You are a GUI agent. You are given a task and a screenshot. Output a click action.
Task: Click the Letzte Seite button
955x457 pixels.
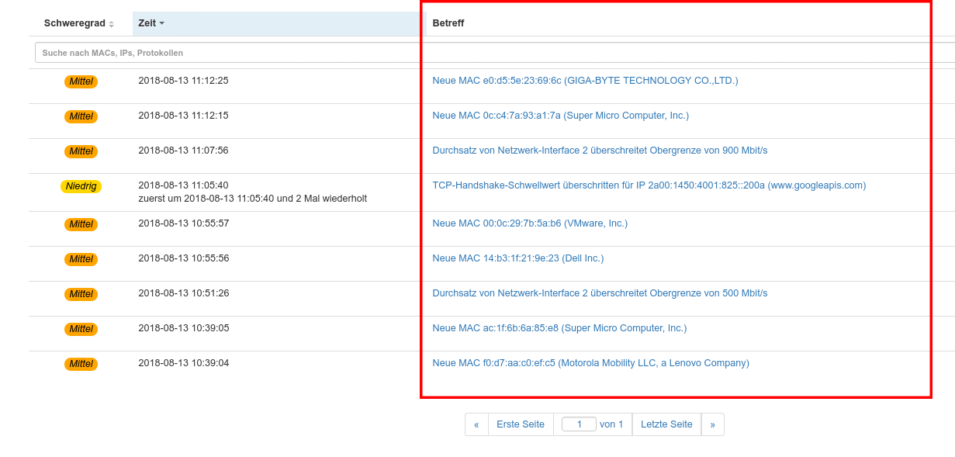point(666,424)
